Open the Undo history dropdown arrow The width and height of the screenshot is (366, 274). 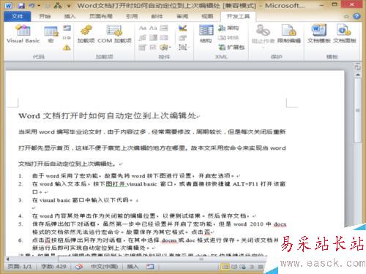click(x=39, y=5)
